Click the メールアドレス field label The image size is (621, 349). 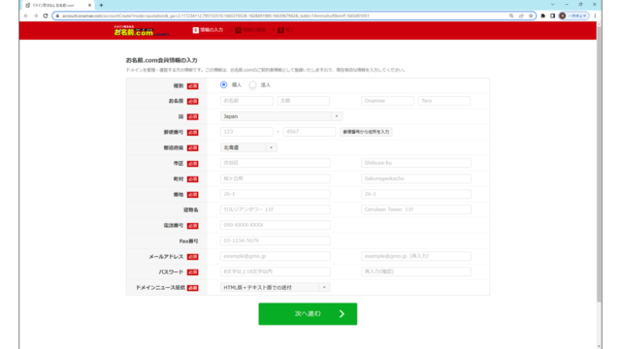pos(166,256)
